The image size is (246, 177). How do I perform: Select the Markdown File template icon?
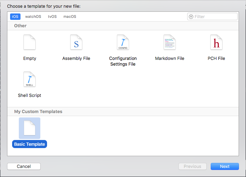tap(169, 43)
